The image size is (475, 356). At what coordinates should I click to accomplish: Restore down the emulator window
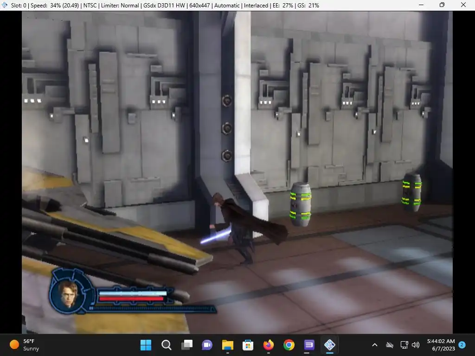tap(442, 5)
